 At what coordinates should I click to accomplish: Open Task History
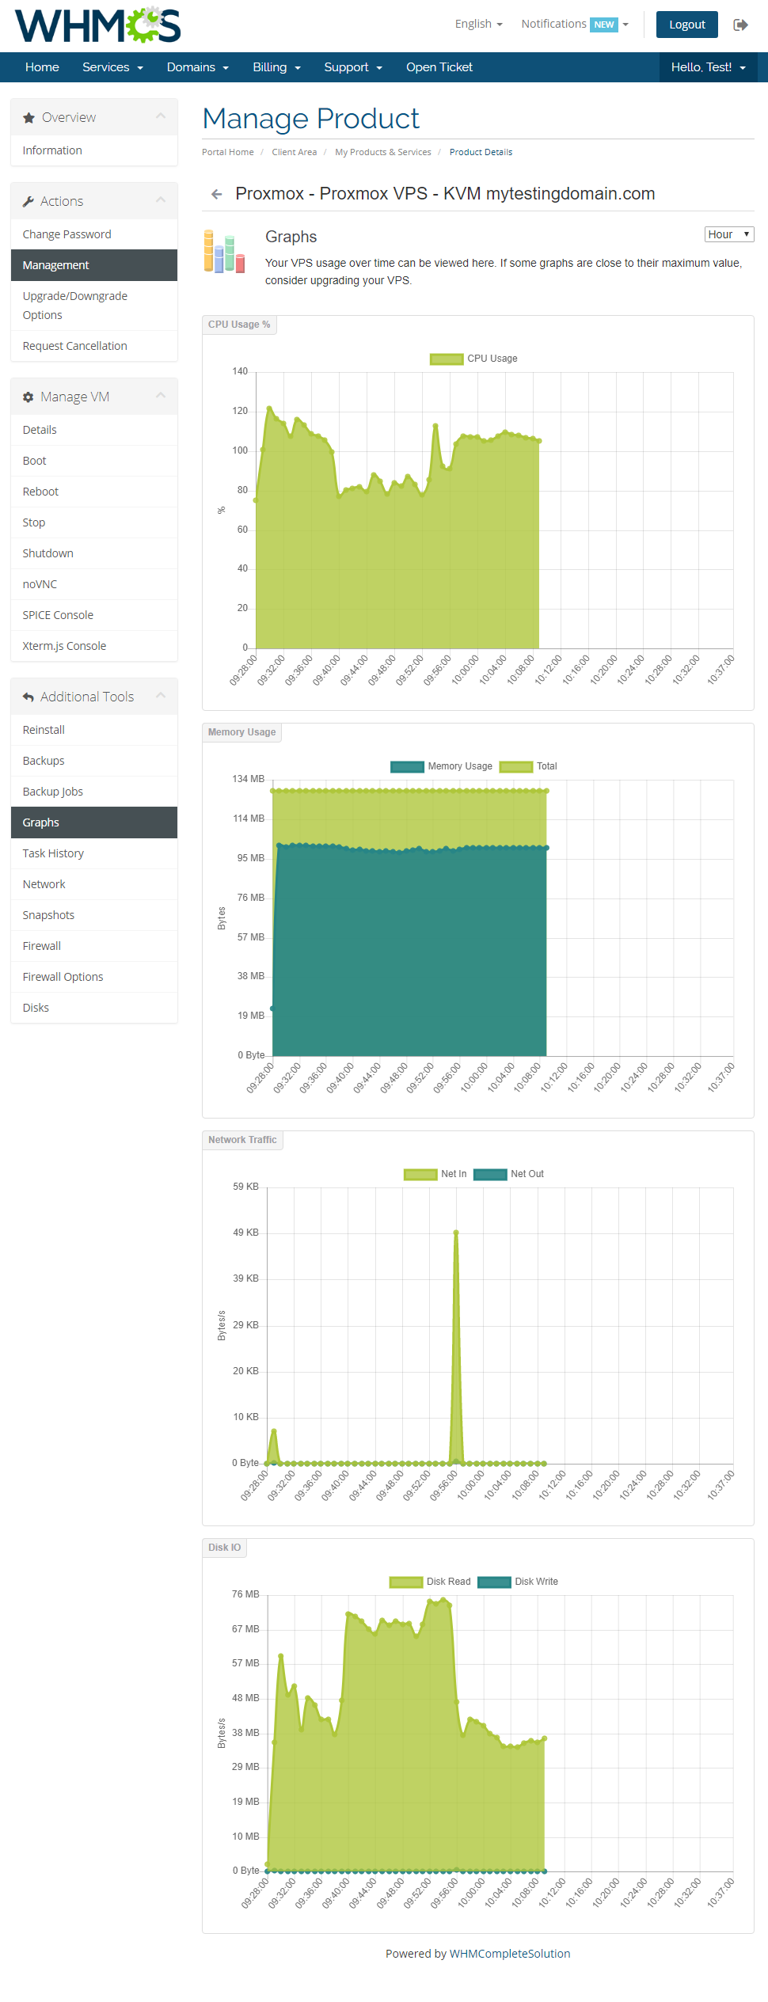(94, 853)
